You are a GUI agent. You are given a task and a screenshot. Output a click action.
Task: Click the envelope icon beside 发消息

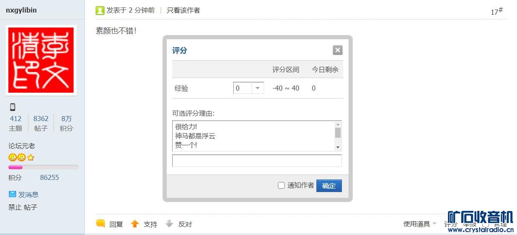[x=13, y=194]
